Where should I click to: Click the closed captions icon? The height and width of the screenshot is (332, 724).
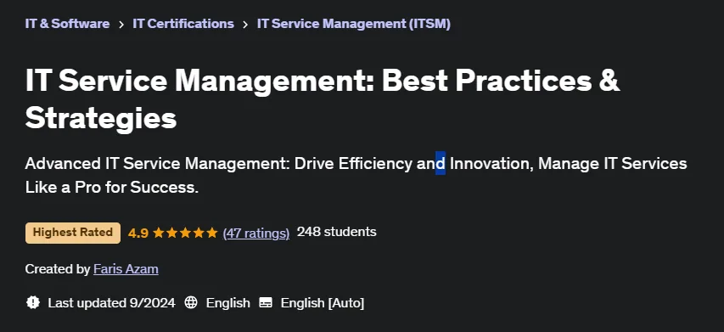[x=266, y=303]
